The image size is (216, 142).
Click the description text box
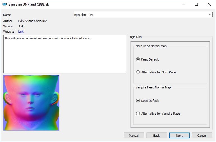tap(65, 54)
